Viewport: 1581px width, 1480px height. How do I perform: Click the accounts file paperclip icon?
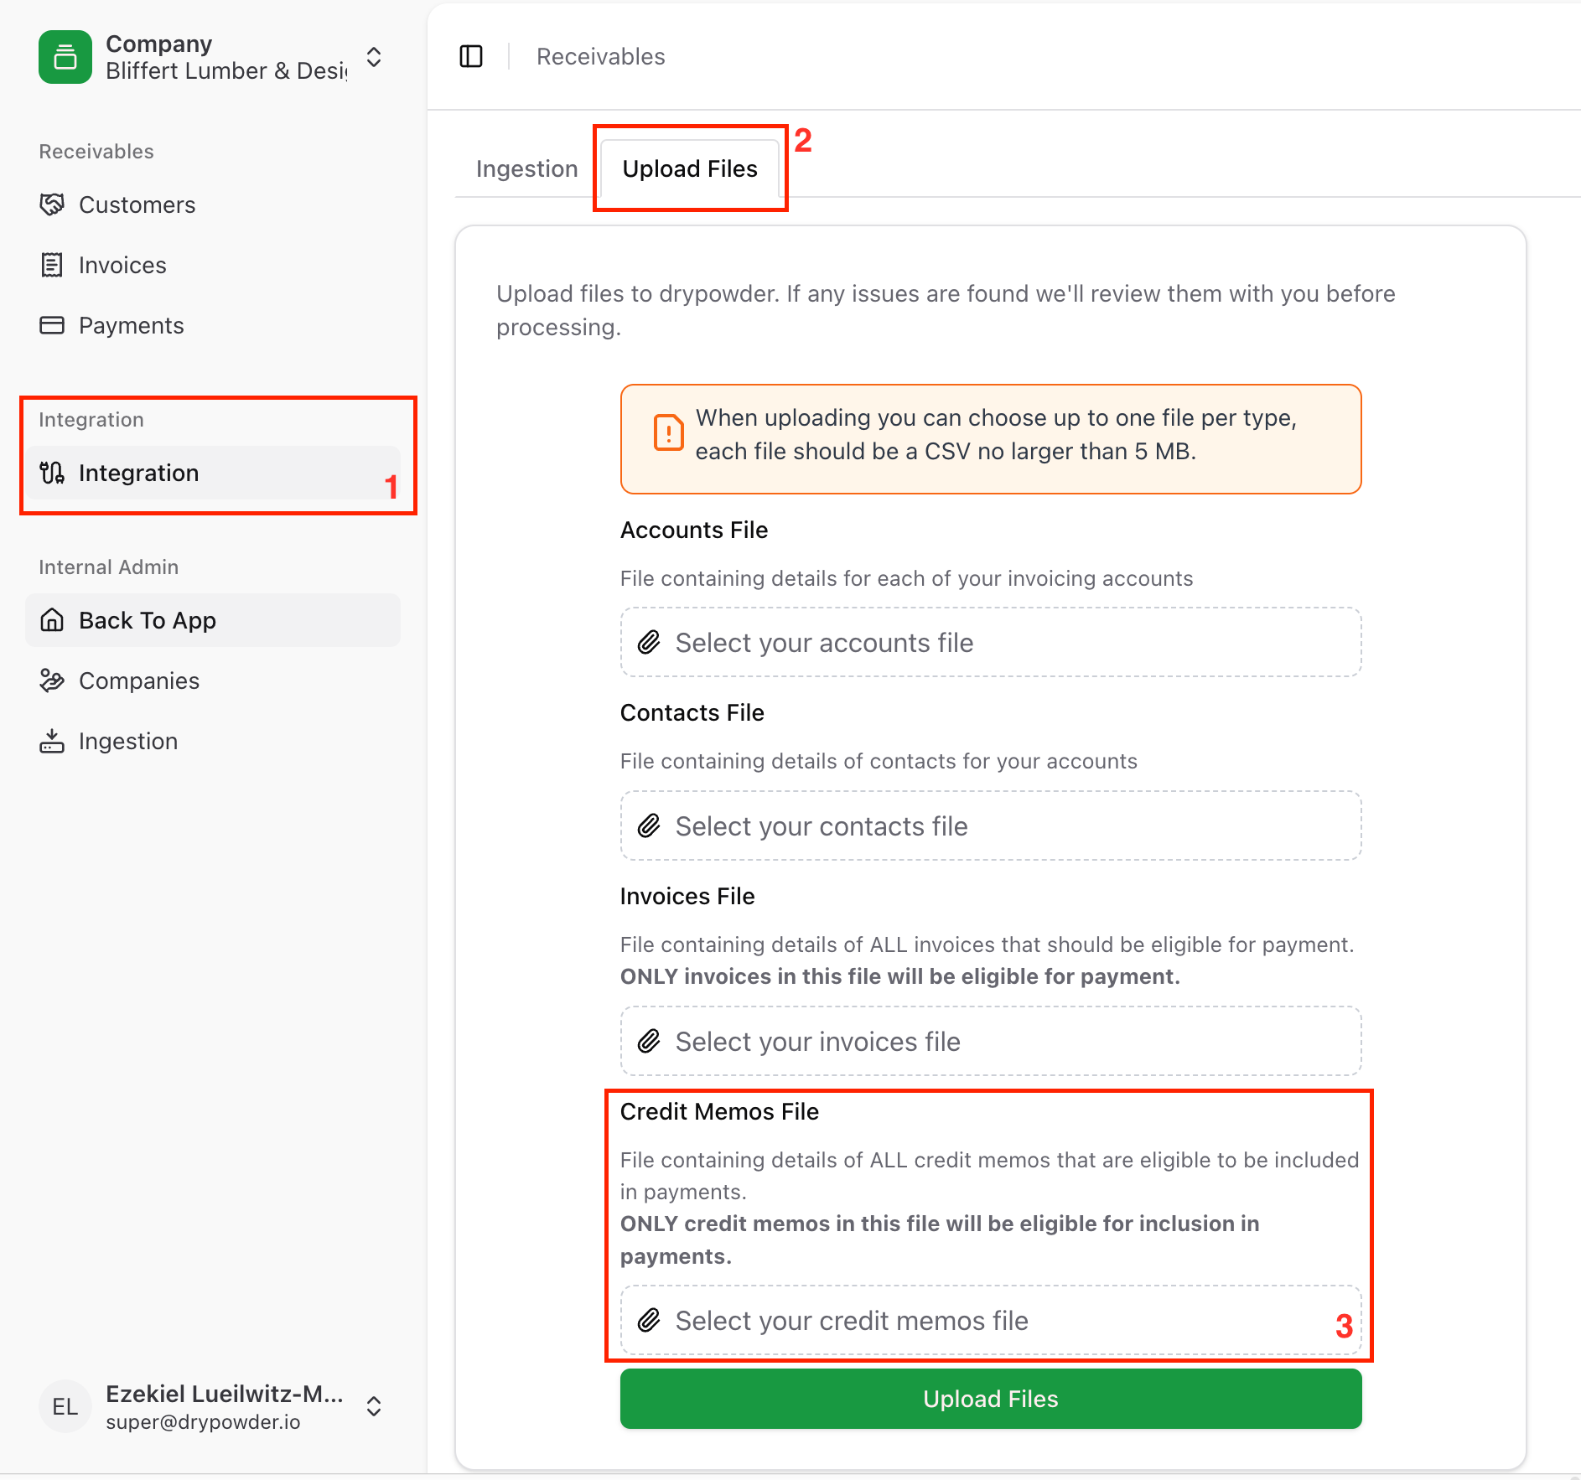649,643
